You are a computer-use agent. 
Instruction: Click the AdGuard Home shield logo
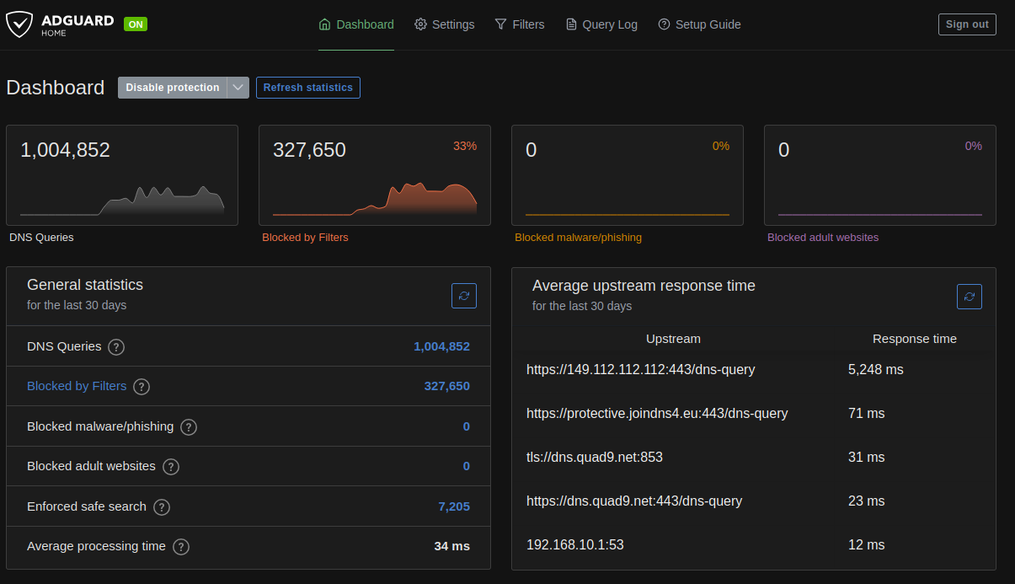coord(19,24)
